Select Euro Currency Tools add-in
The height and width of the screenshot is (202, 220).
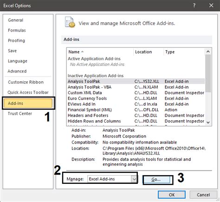tap(136, 98)
